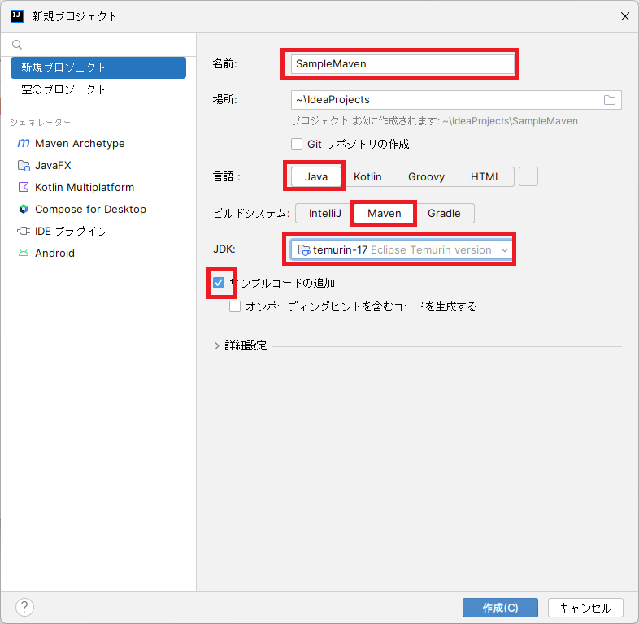
Task: Enable Git リポジトリの作成 checkbox
Action: click(297, 144)
